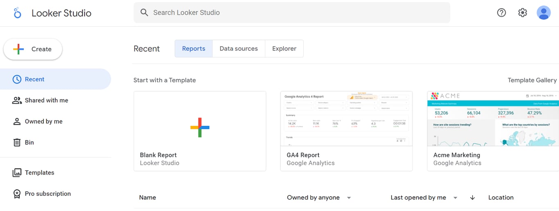Click the Shared with me people icon
559x211 pixels.
coord(17,100)
